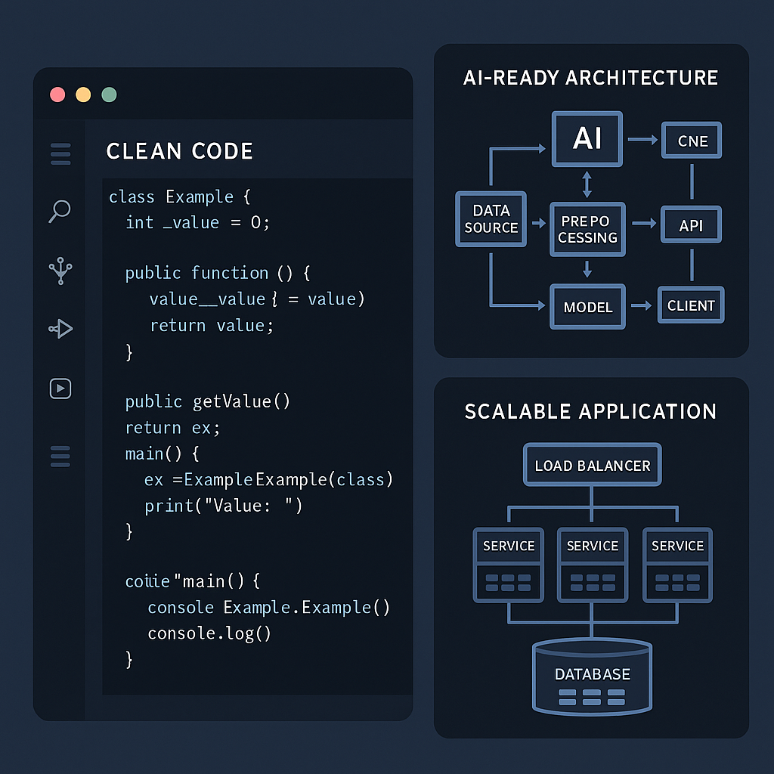Click the yellow minimize window dot
774x774 pixels.
pos(83,94)
